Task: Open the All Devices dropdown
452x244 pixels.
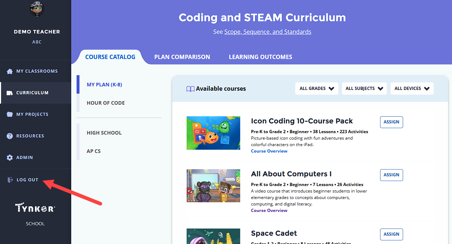Action: (x=412, y=89)
